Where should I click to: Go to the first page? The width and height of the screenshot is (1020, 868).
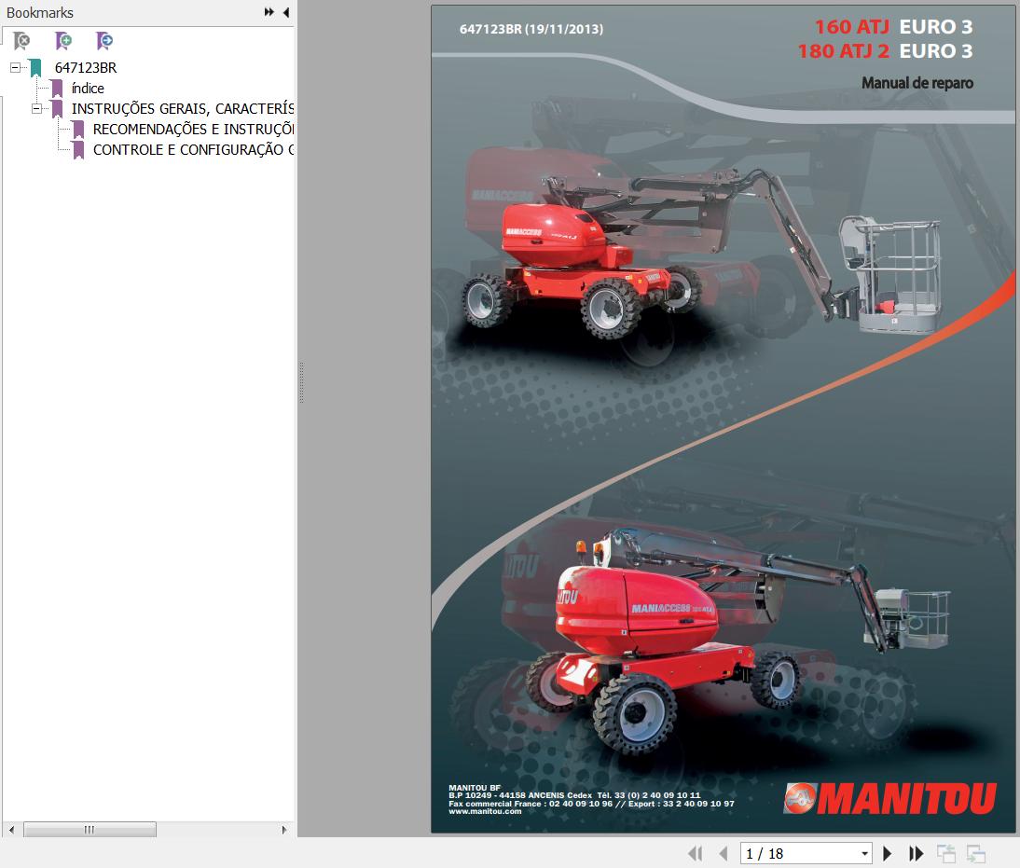pyautogui.click(x=696, y=854)
